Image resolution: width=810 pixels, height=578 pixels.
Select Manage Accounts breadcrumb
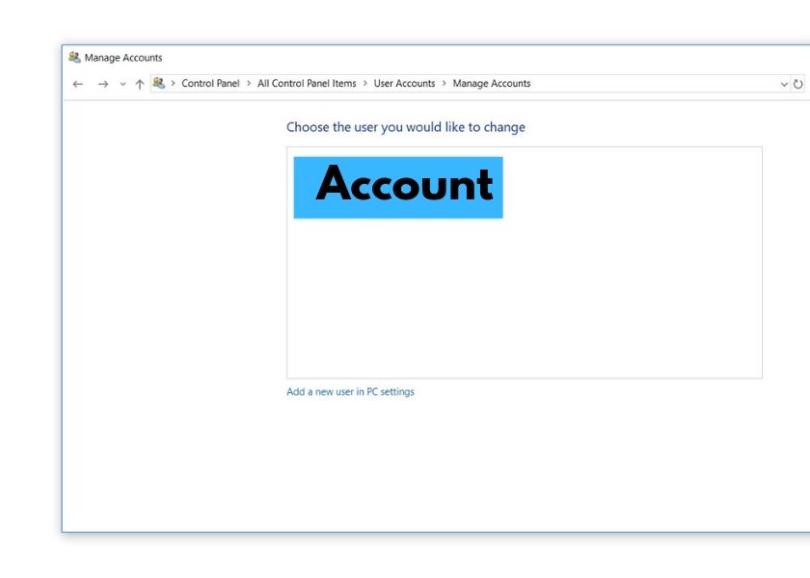[x=491, y=84]
